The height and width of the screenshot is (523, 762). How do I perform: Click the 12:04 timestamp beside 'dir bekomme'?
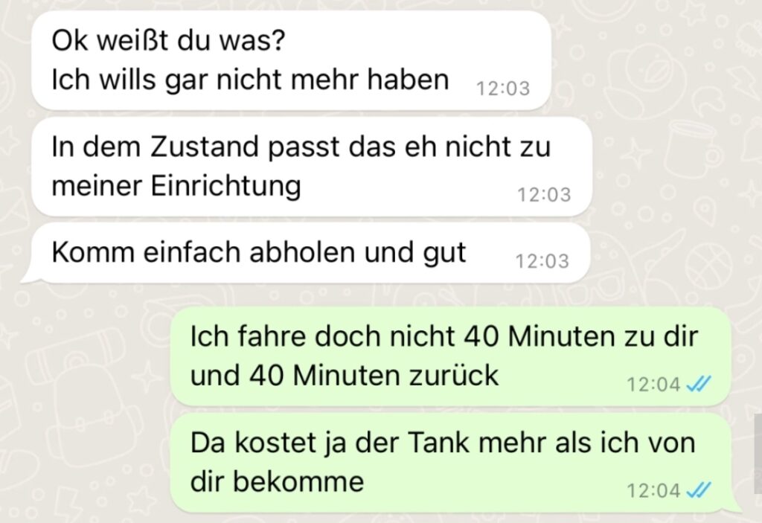coord(653,490)
